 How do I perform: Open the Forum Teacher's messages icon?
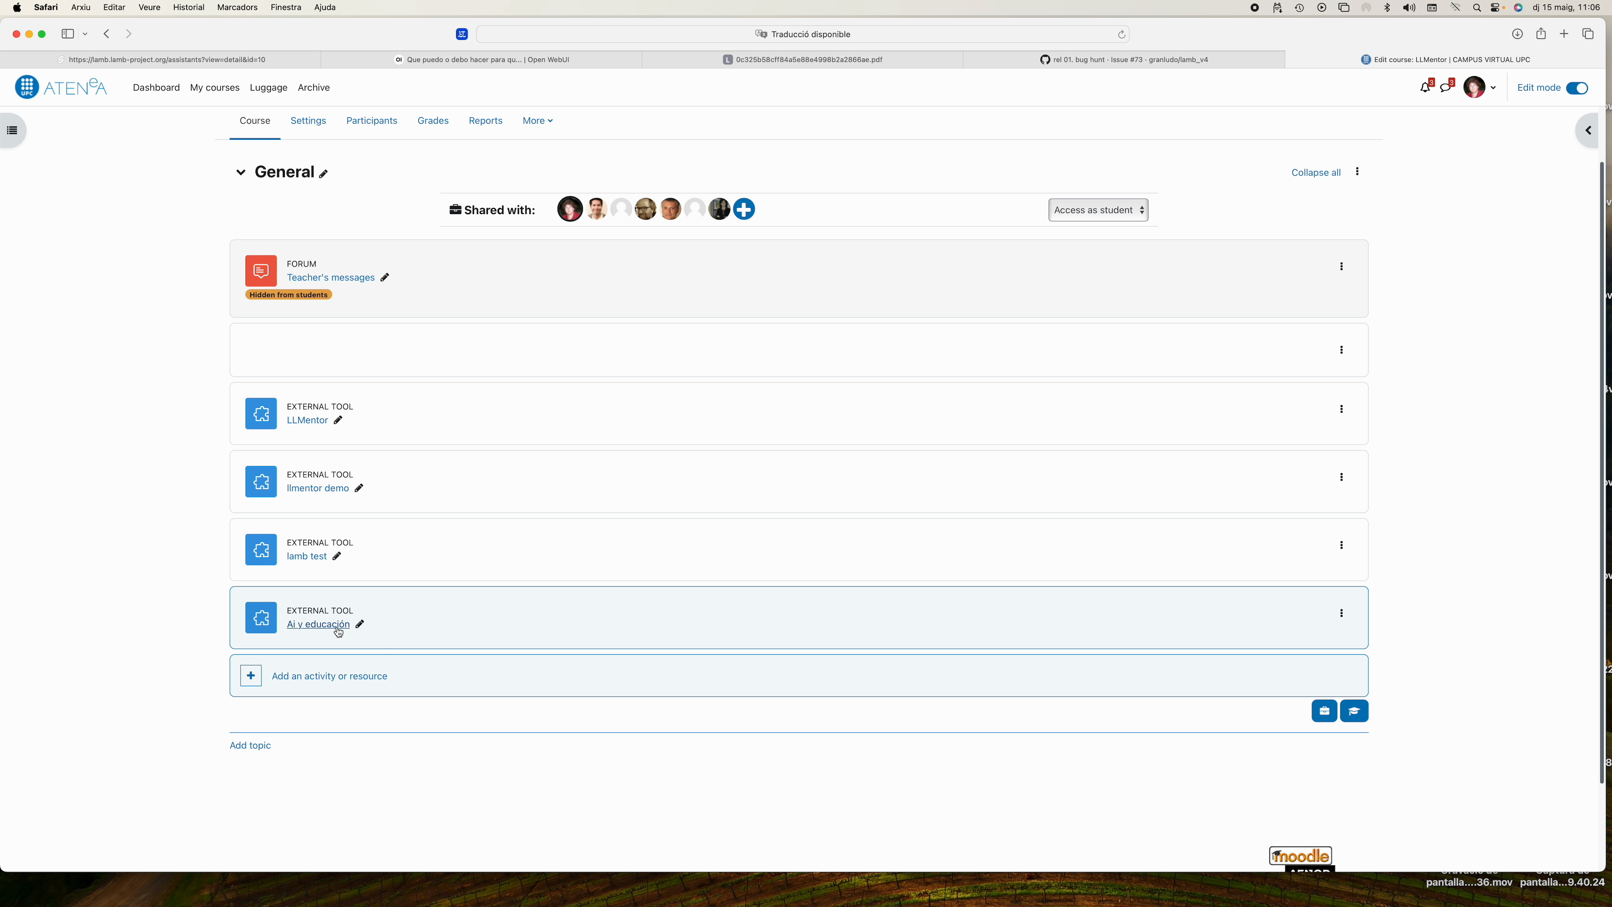pyautogui.click(x=261, y=271)
